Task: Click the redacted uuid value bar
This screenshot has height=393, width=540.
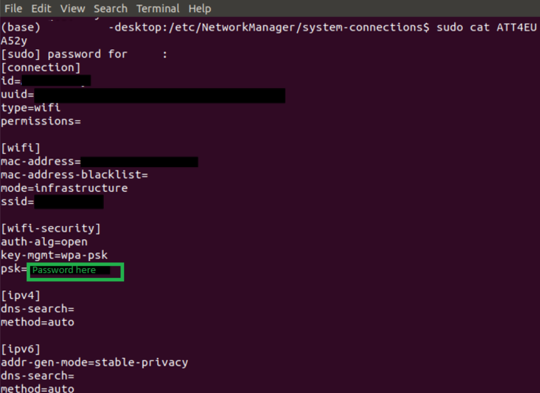Action: pos(160,95)
